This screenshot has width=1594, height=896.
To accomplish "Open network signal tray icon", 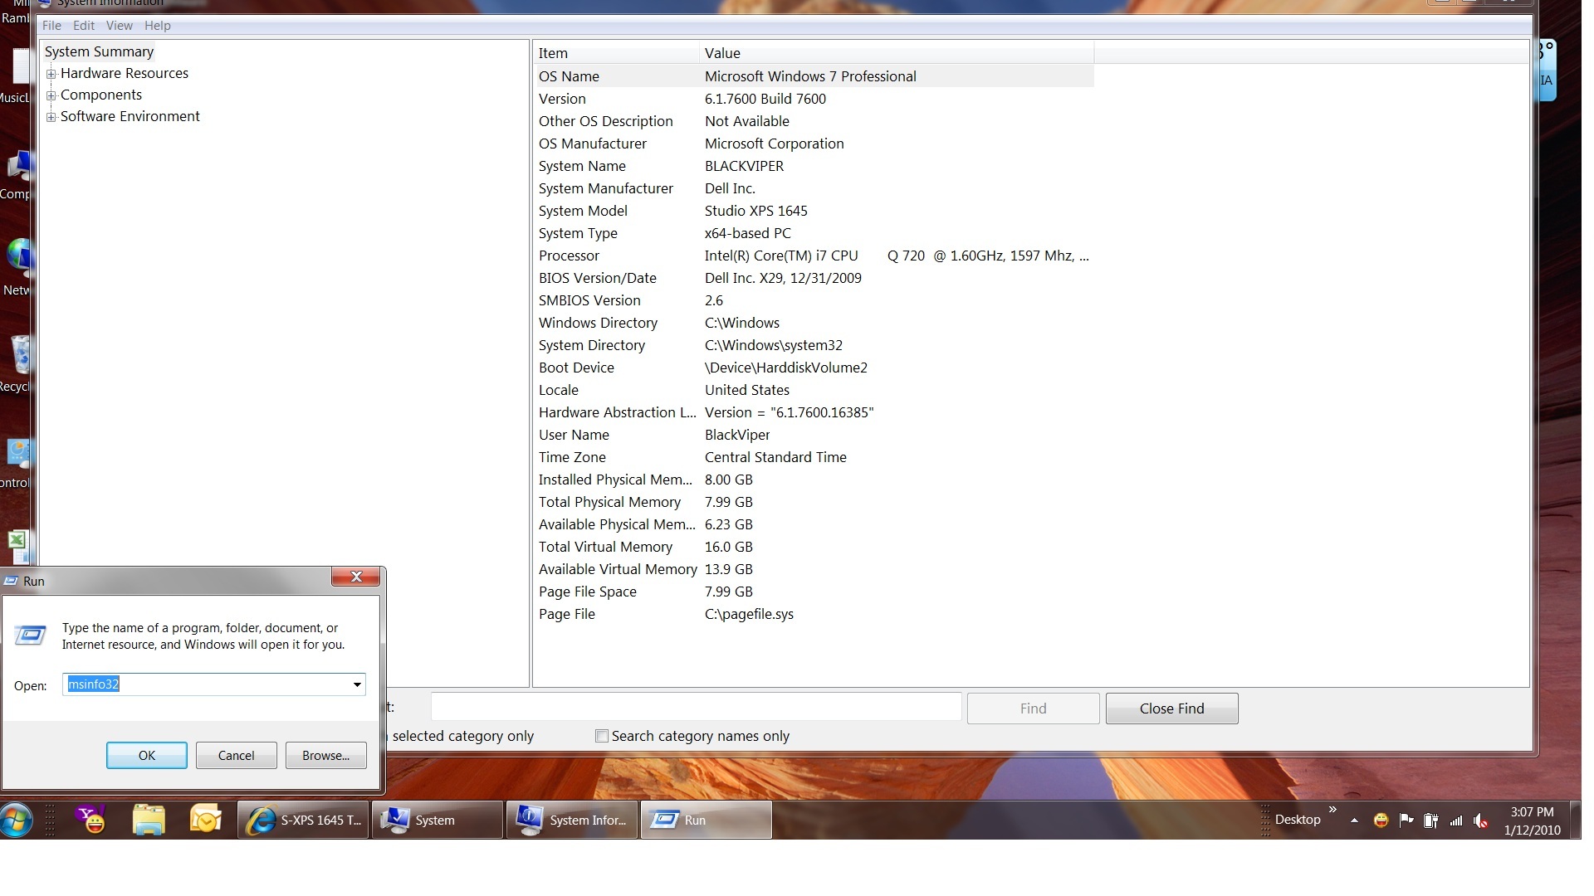I will click(1456, 821).
